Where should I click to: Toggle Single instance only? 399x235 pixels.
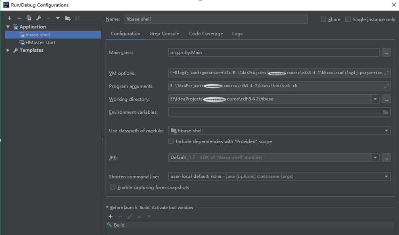point(348,19)
